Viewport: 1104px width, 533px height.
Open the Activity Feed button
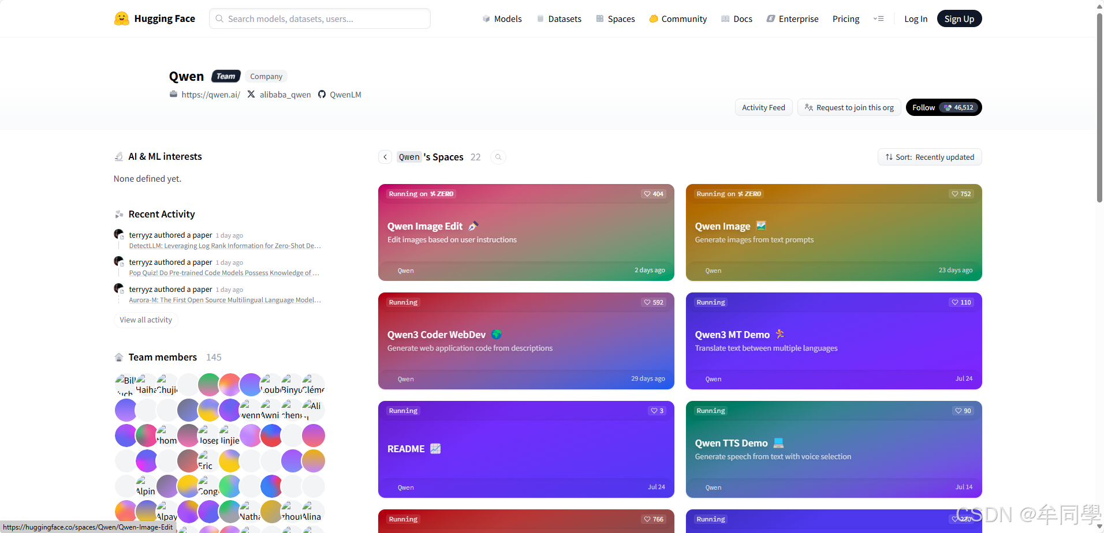click(763, 107)
